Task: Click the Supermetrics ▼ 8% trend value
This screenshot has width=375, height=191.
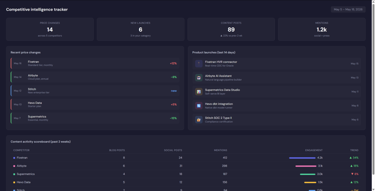Action: click(354, 174)
